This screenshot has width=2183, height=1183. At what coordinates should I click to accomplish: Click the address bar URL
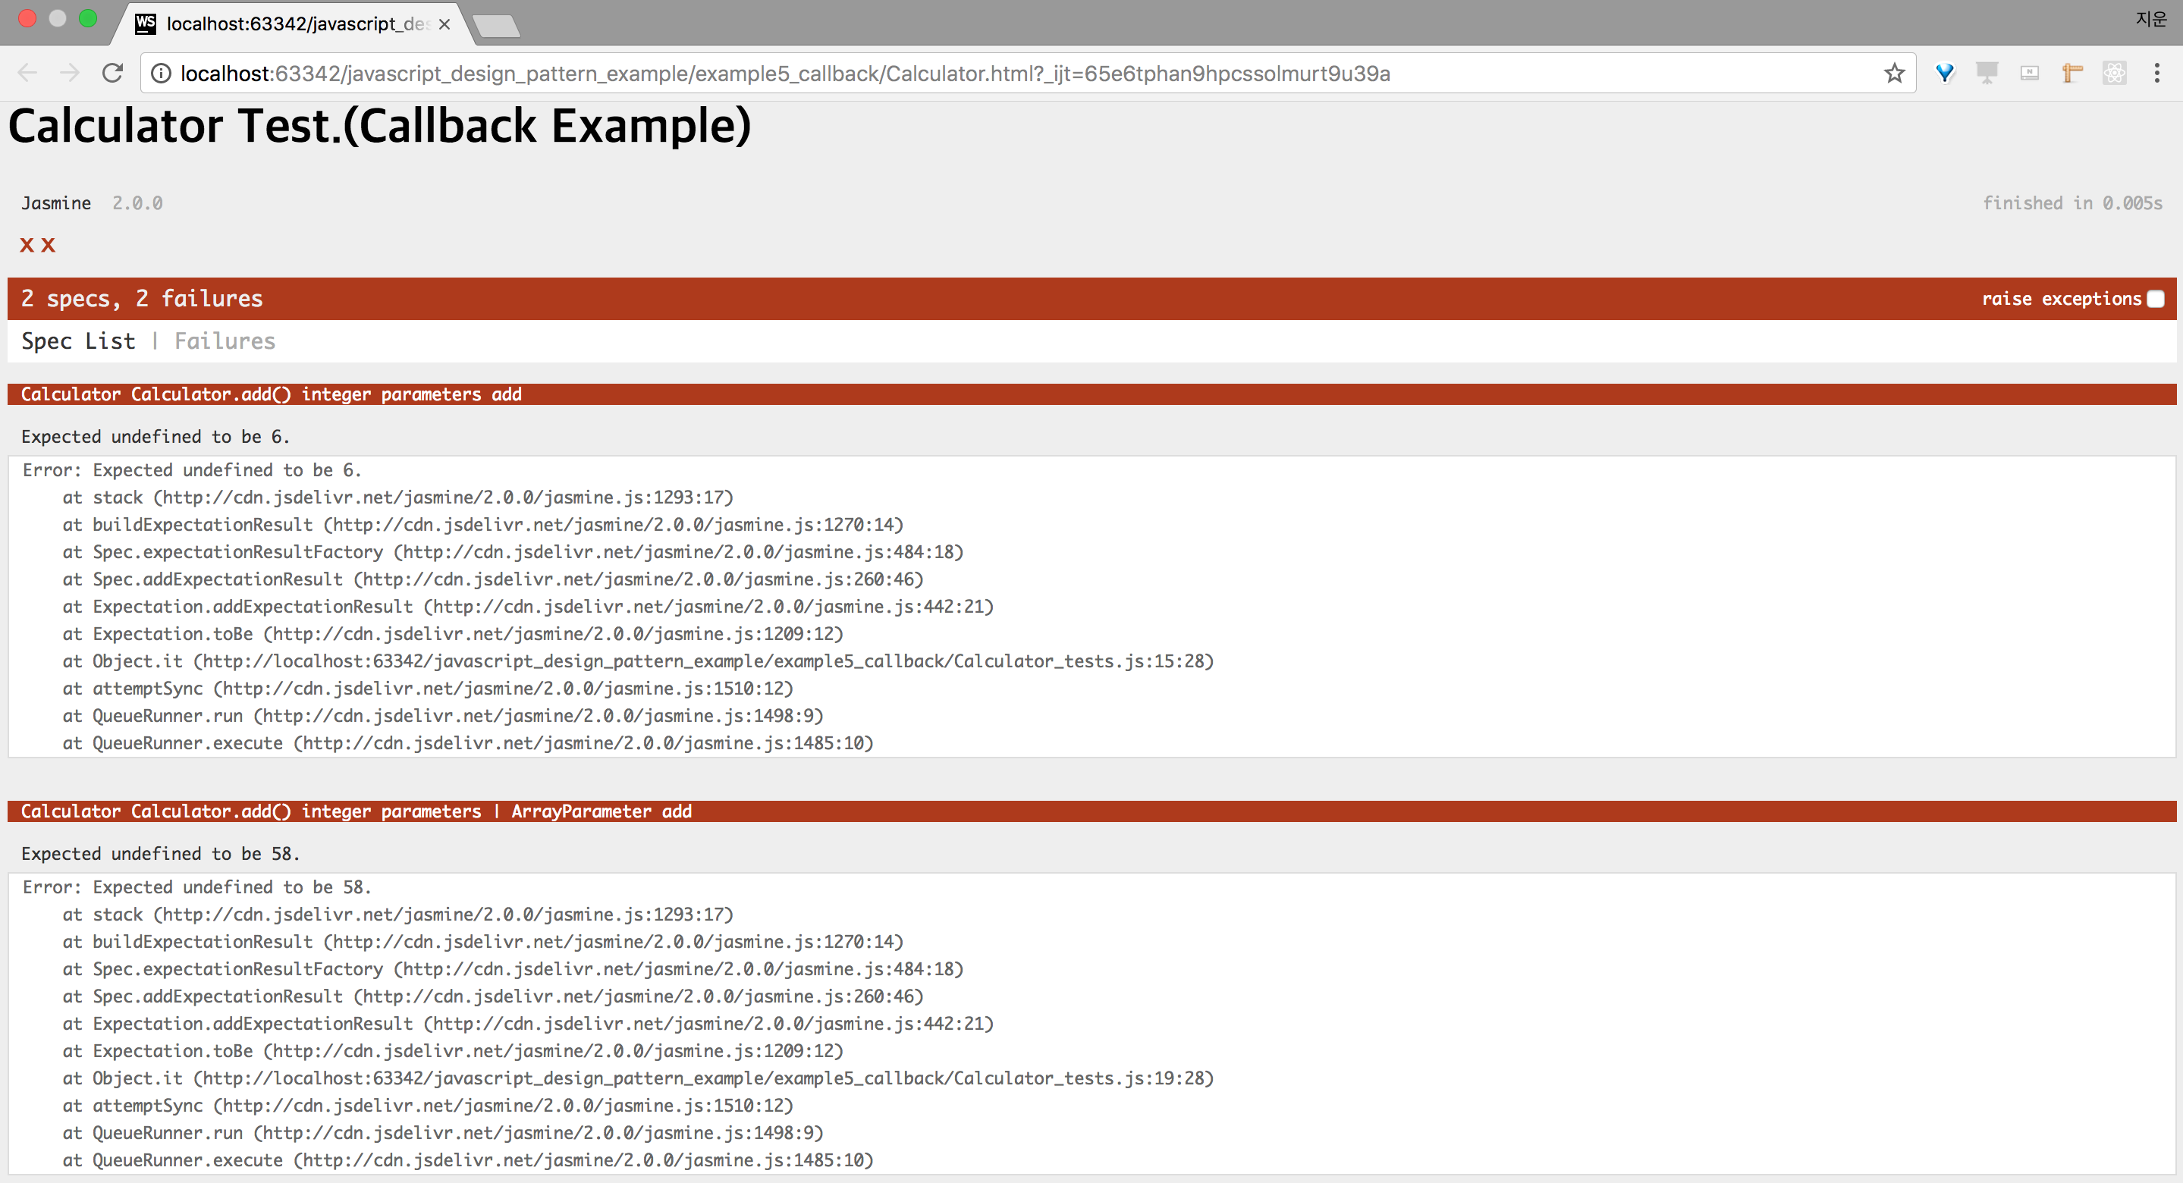785,74
